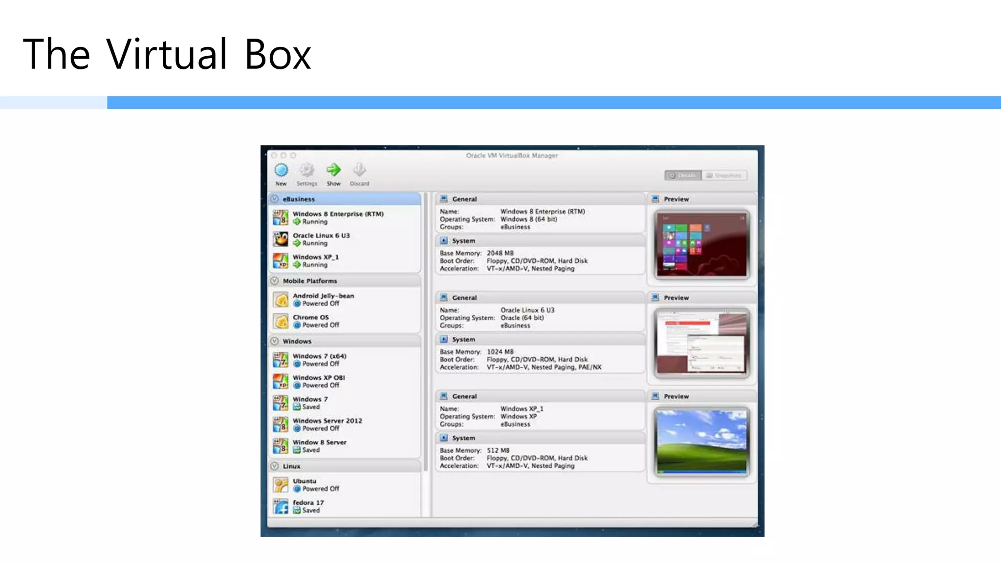Click the New virtual machine toolbar icon
Viewport: 1001px width, 563px height.
[281, 170]
